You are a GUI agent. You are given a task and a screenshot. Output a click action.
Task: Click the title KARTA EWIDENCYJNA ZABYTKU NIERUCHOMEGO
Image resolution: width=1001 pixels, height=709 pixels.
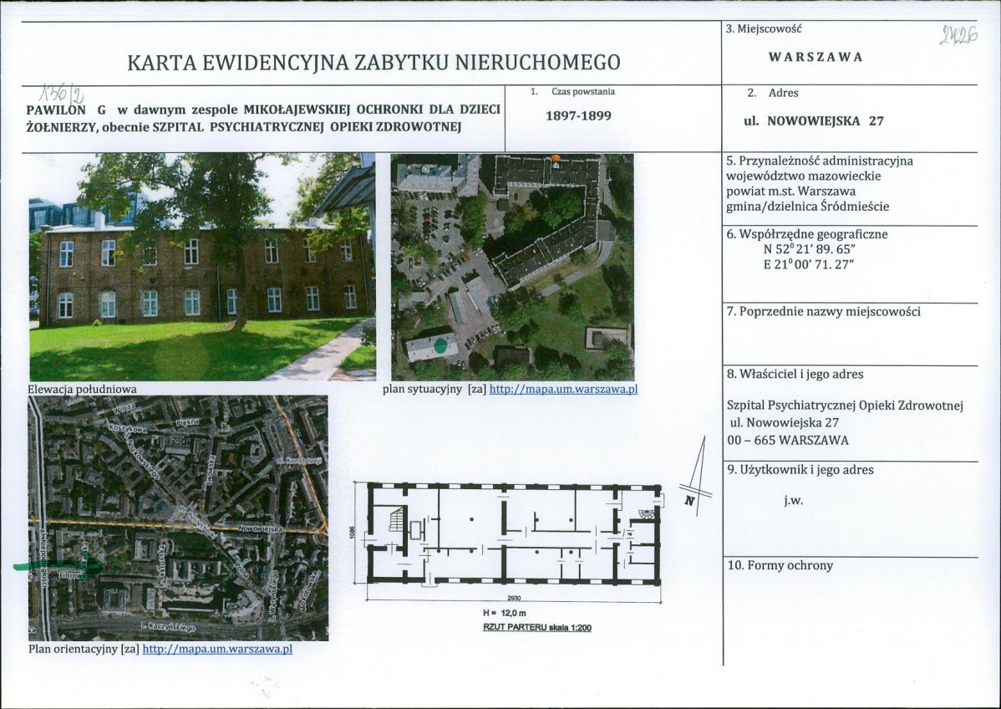coord(373,63)
